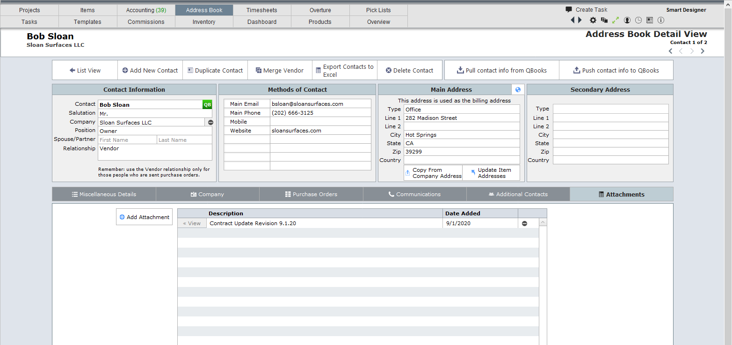Open the Tasks tab
The width and height of the screenshot is (732, 345).
click(29, 22)
